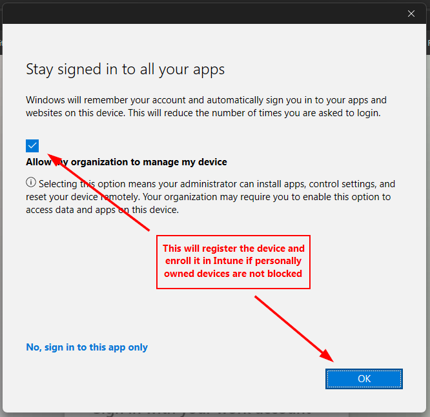This screenshot has height=417, width=430.
Task: Click the circled info icon beside Selecting
Action: (x=30, y=183)
